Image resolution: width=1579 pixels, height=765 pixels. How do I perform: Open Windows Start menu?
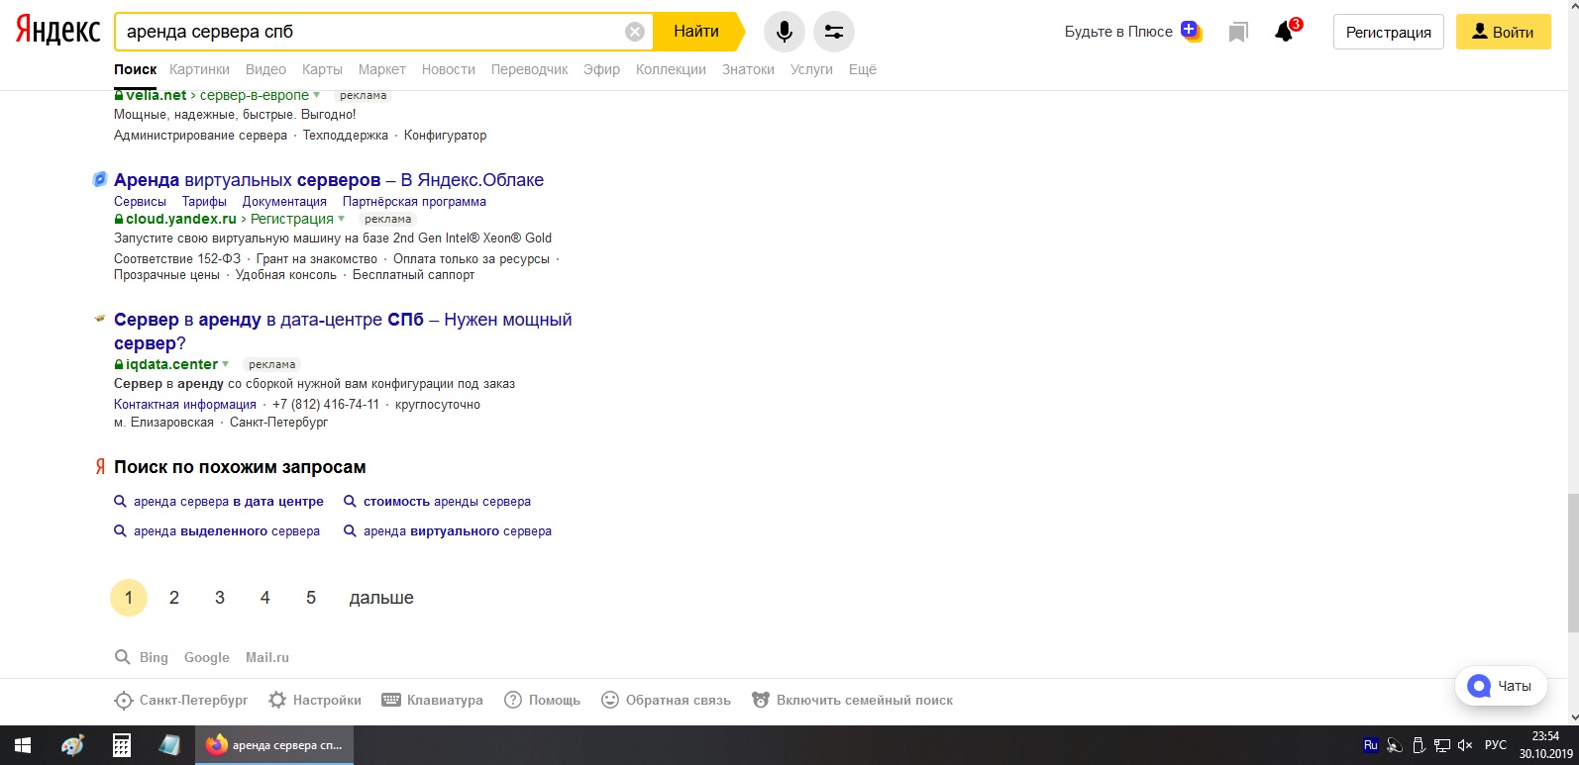[23, 745]
